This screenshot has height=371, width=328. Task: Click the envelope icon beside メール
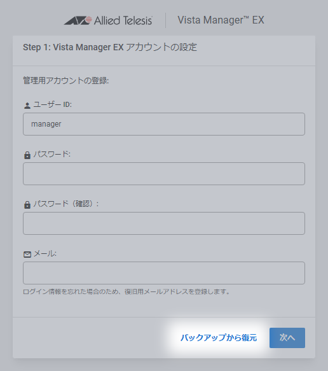tap(27, 255)
